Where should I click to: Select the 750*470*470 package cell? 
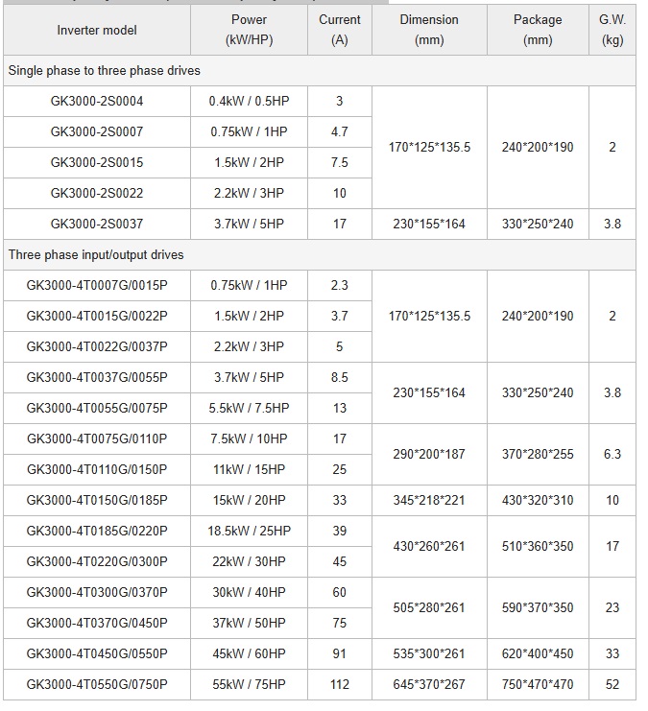(x=538, y=684)
